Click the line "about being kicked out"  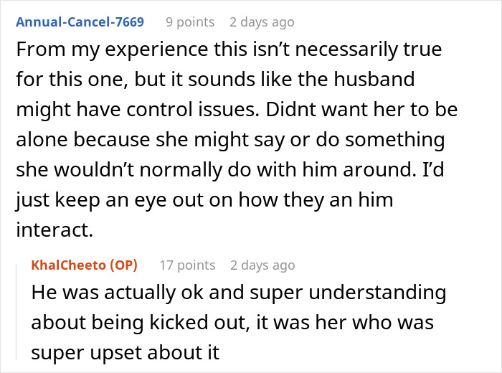tap(232, 324)
